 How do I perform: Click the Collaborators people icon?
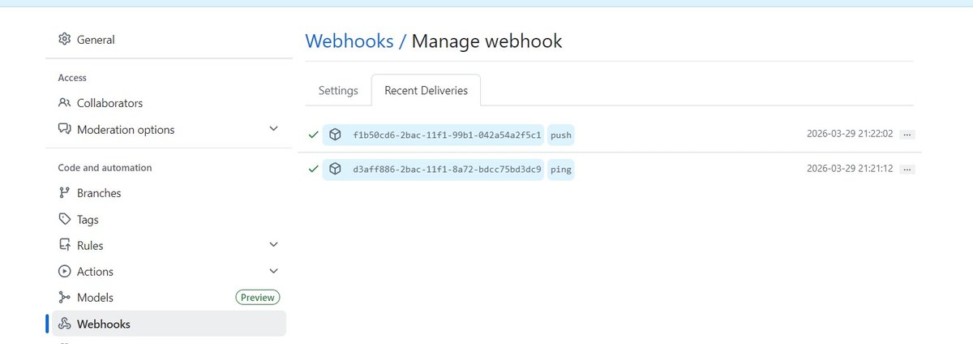pyautogui.click(x=65, y=103)
